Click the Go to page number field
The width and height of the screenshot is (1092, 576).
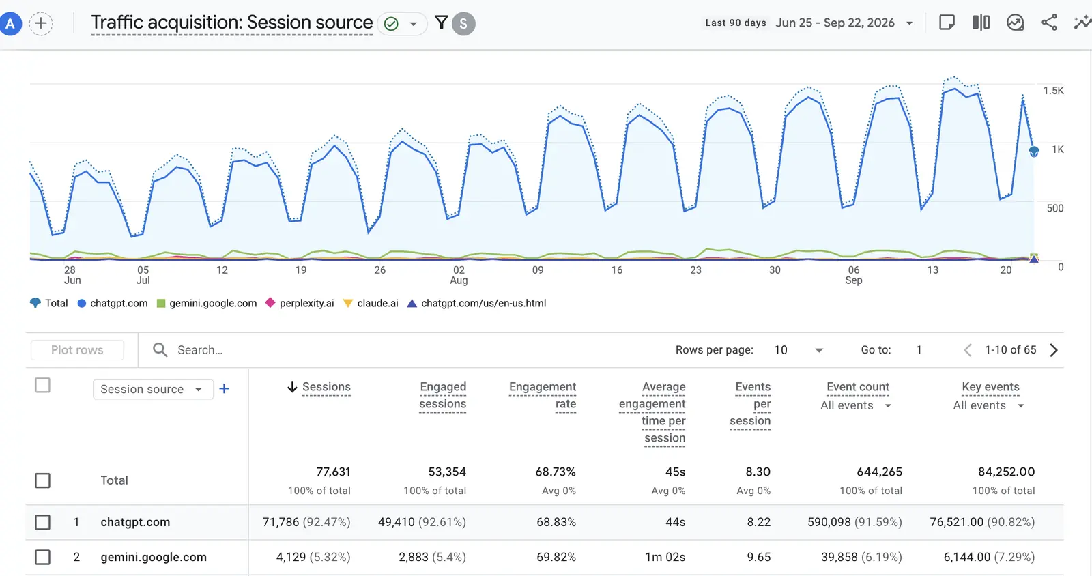(919, 350)
